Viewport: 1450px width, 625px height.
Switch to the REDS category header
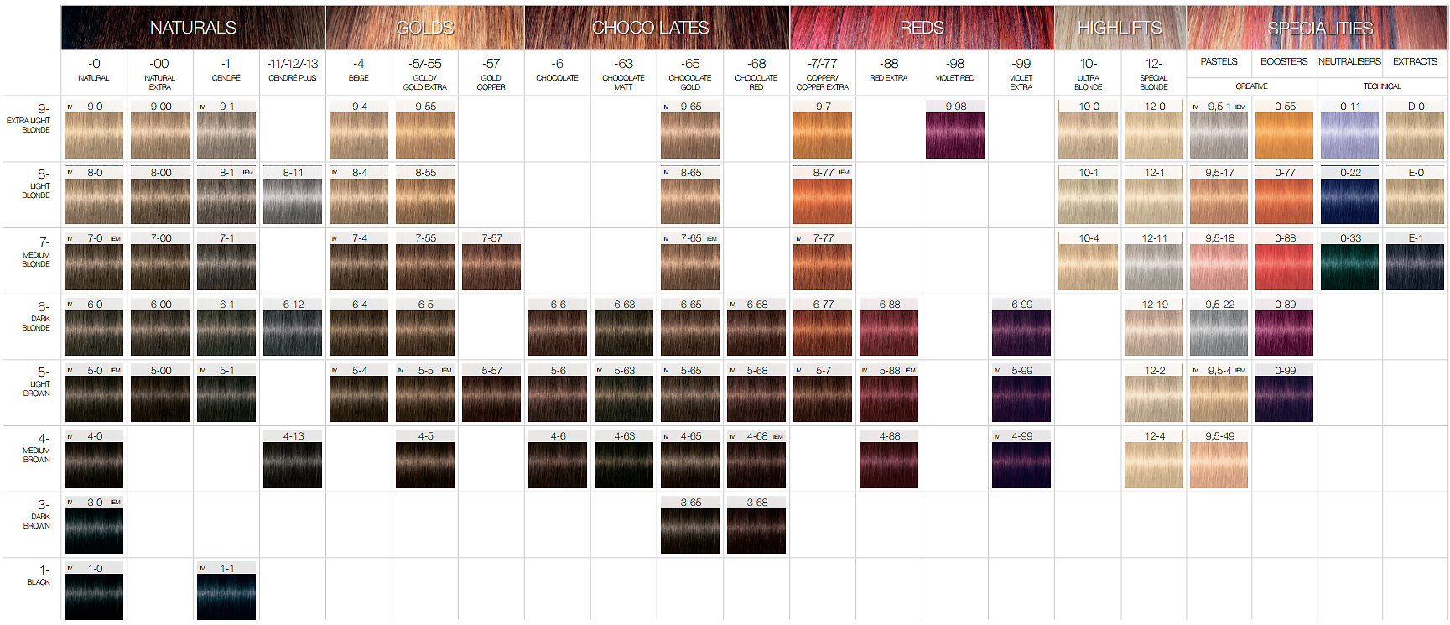[x=922, y=28]
